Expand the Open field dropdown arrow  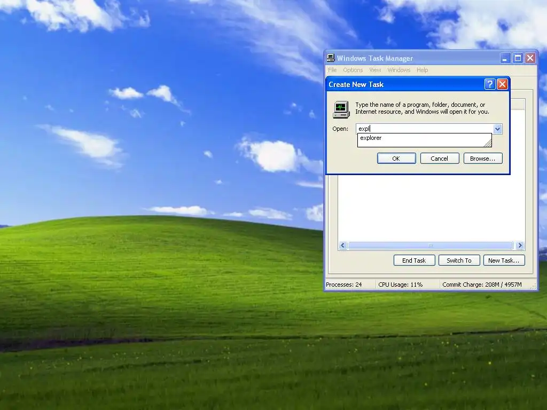[498, 129]
